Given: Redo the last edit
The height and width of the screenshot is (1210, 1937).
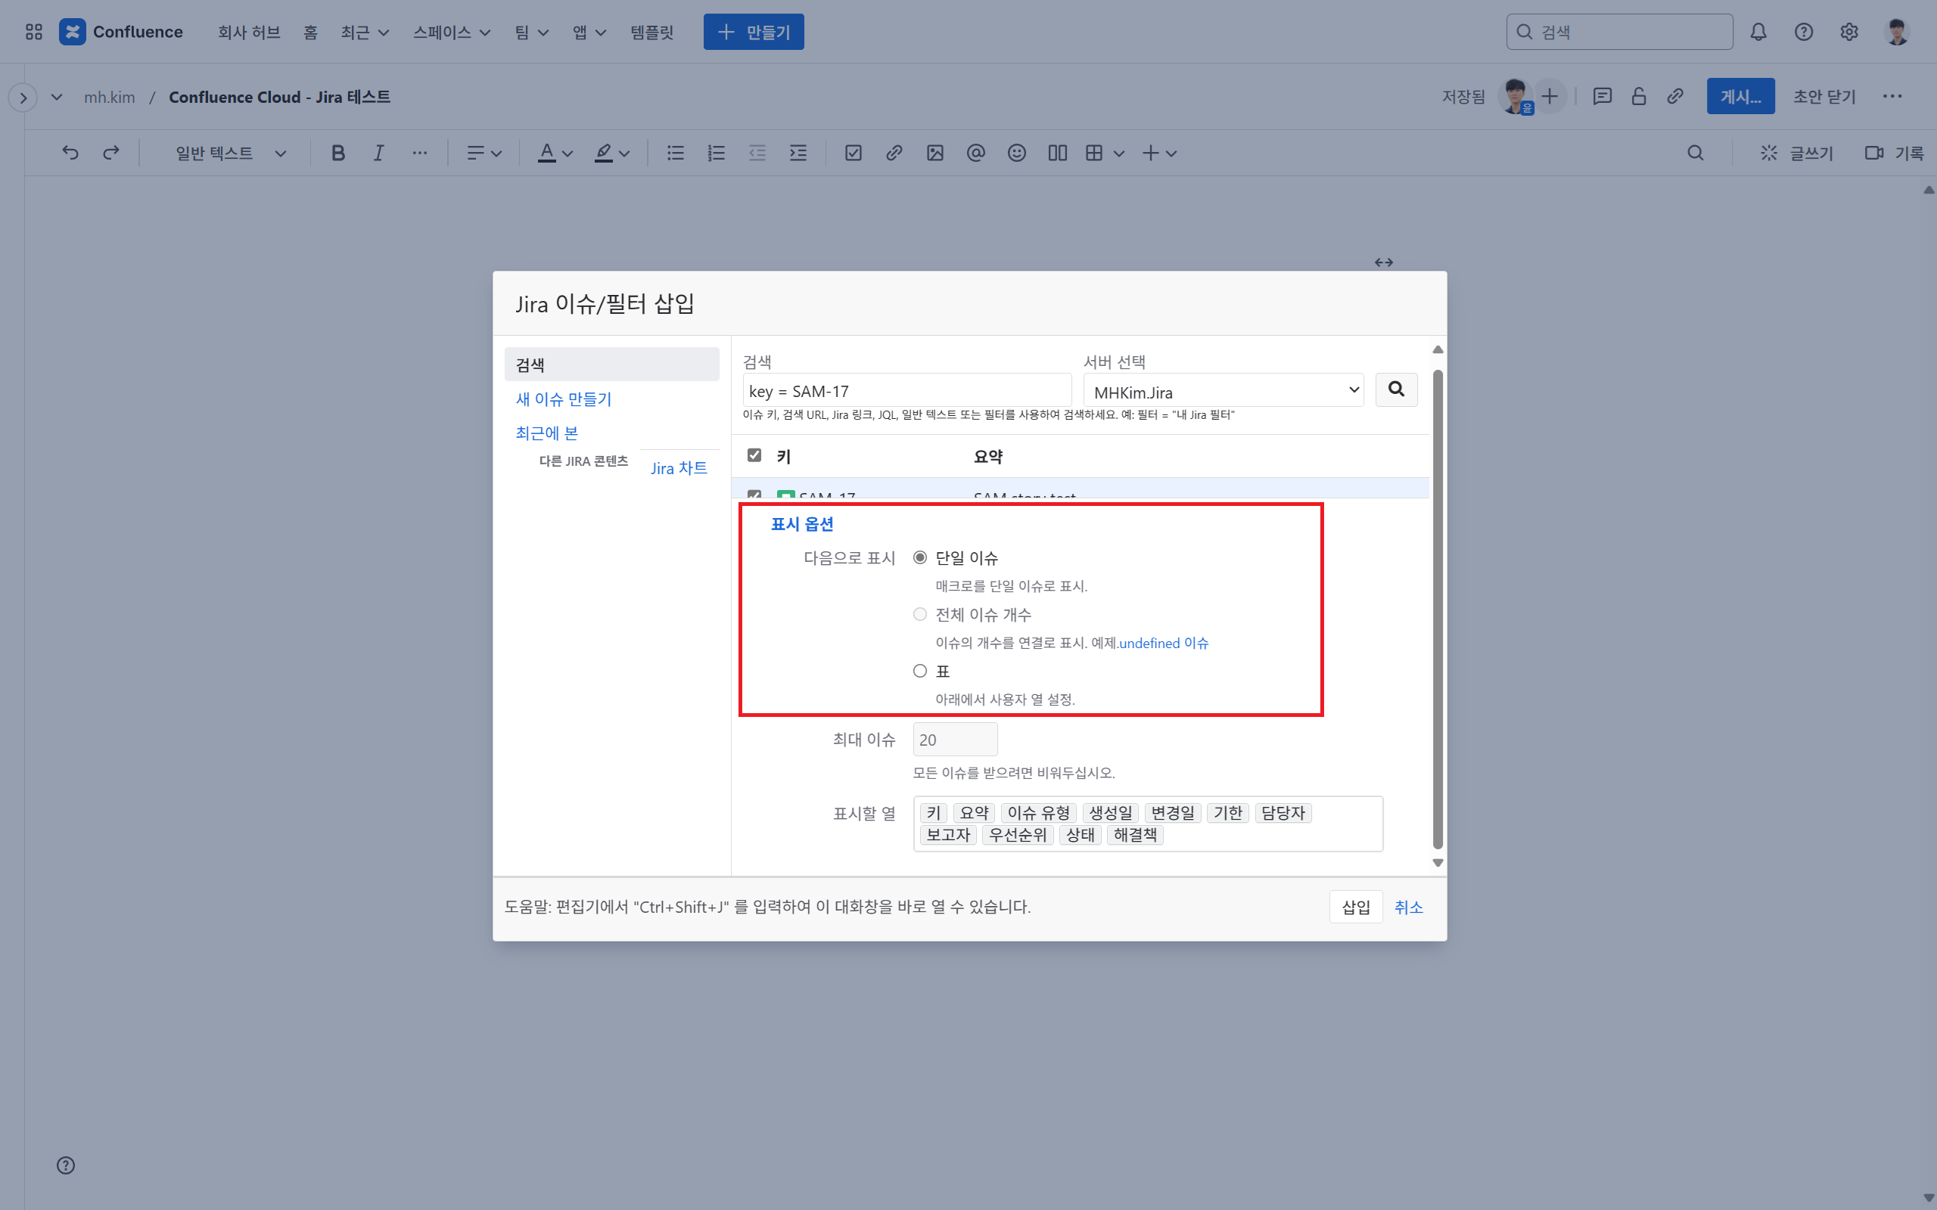Looking at the screenshot, I should pos(111,153).
